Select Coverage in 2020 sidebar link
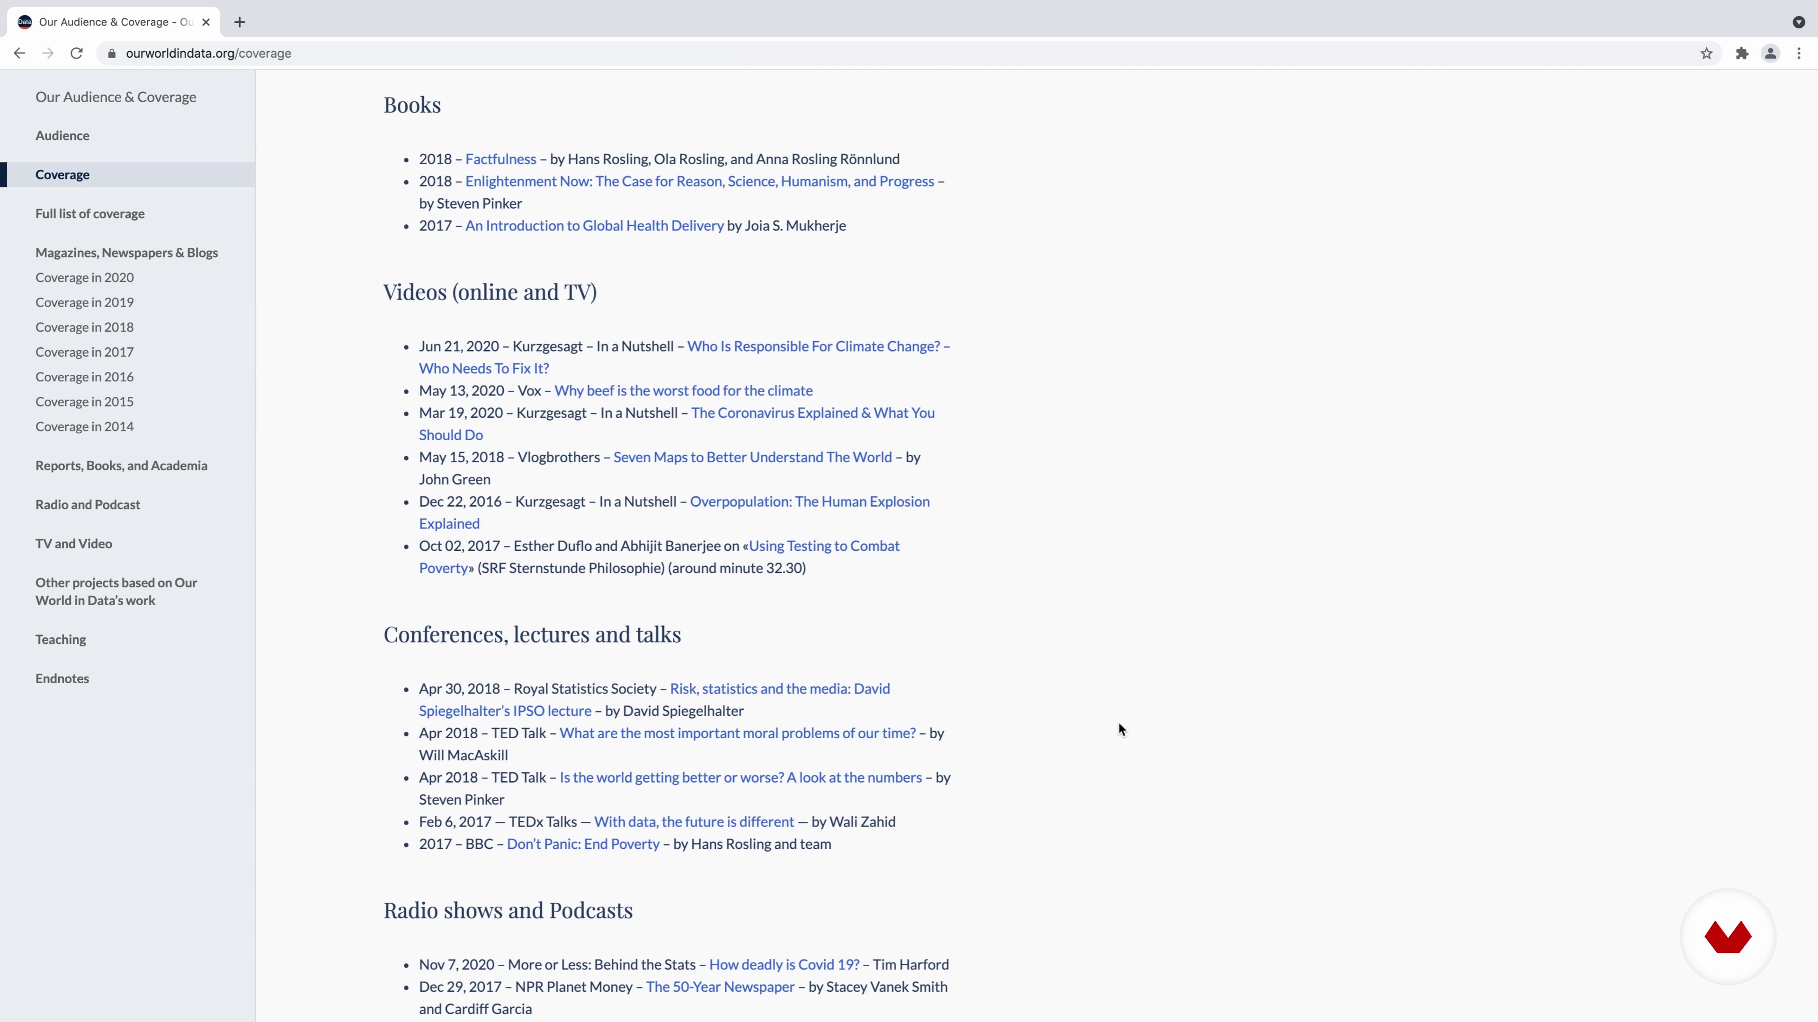The height and width of the screenshot is (1022, 1818). click(85, 277)
